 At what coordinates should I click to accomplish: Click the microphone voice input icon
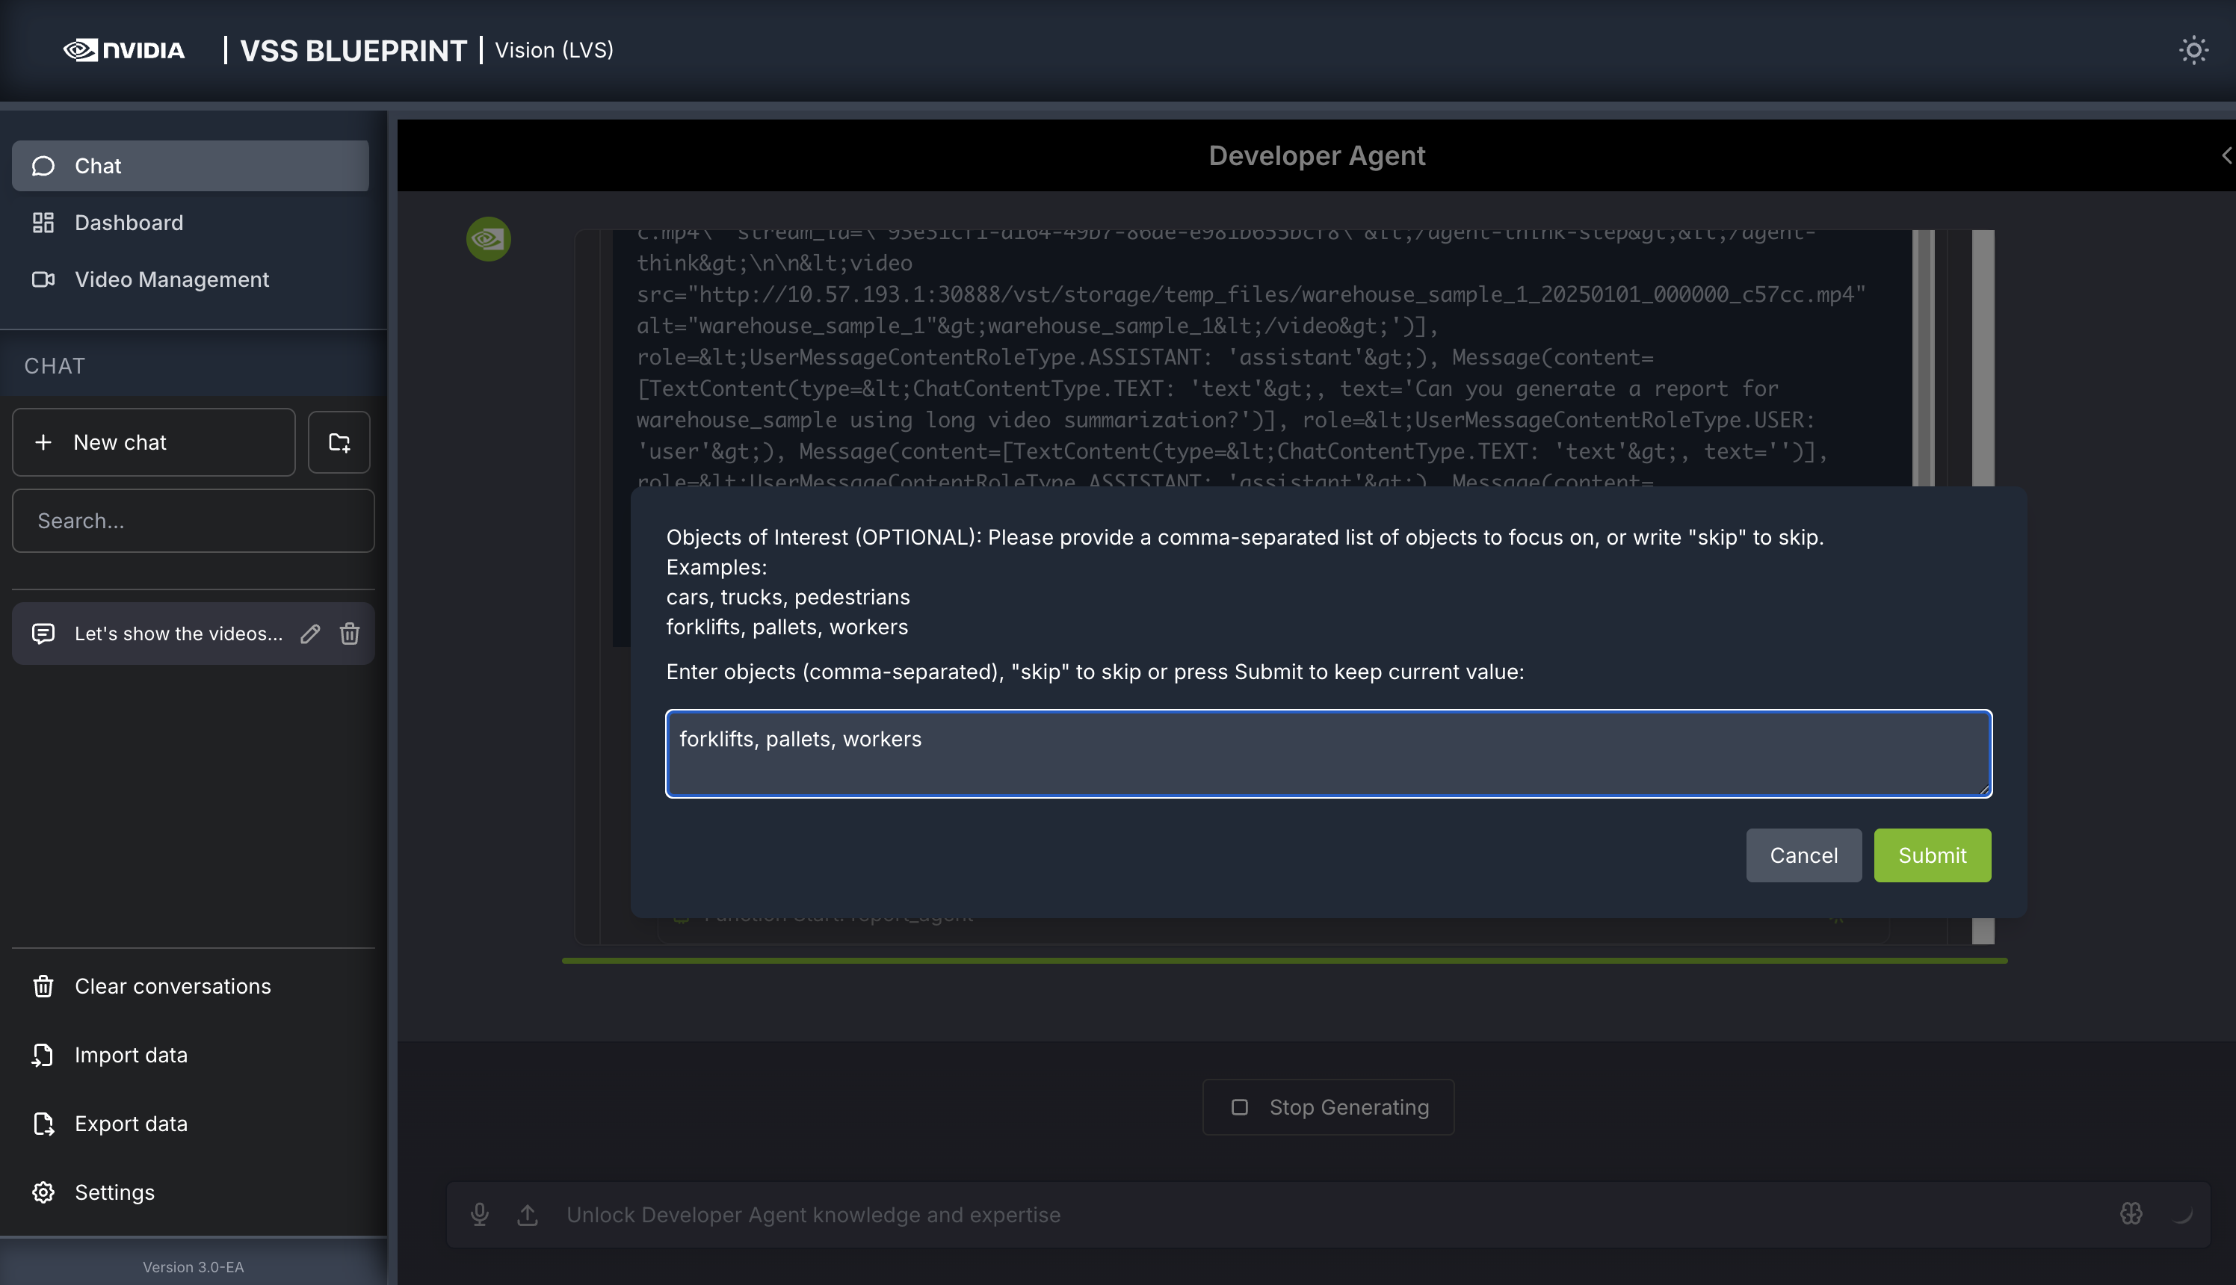point(479,1214)
